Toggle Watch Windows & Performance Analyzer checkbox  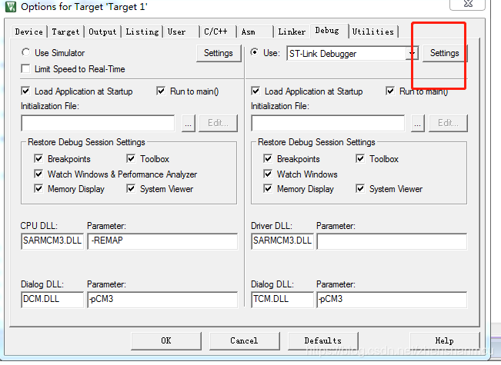[38, 174]
